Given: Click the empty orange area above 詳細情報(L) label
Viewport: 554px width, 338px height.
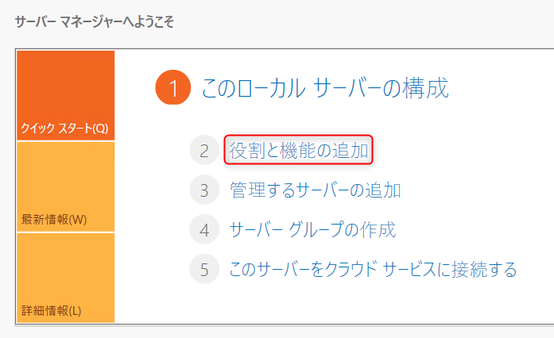Looking at the screenshot, I should pos(65,266).
